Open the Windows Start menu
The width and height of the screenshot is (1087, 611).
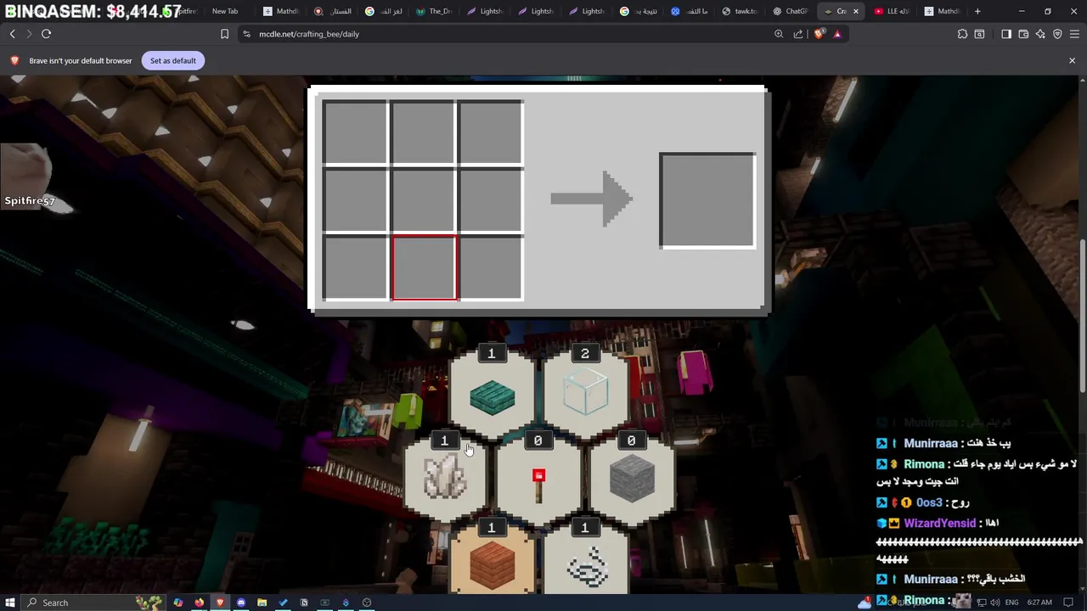[10, 603]
